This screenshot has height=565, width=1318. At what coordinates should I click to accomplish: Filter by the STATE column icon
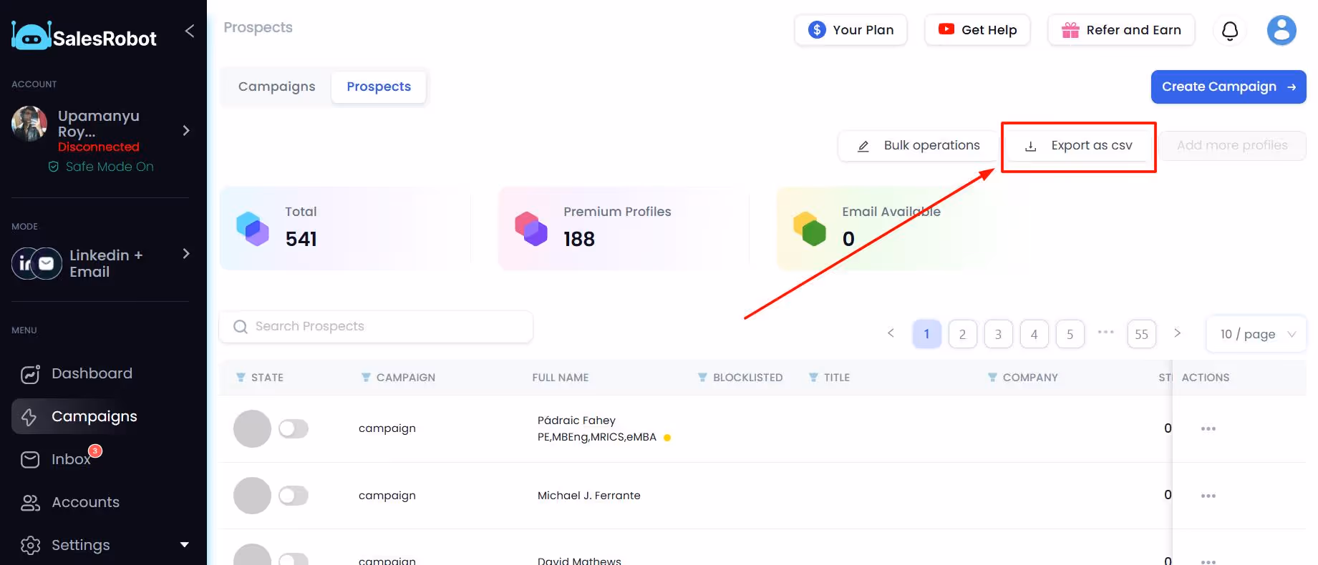point(241,378)
